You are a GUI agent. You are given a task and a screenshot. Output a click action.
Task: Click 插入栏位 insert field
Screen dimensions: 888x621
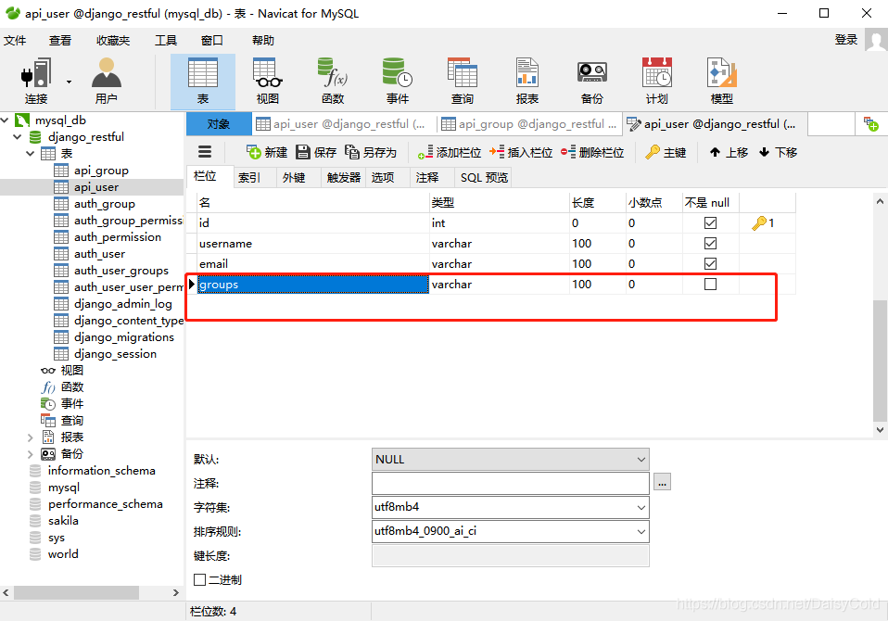[521, 152]
